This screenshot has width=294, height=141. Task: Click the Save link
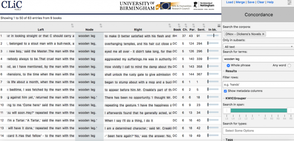tap(251, 2)
